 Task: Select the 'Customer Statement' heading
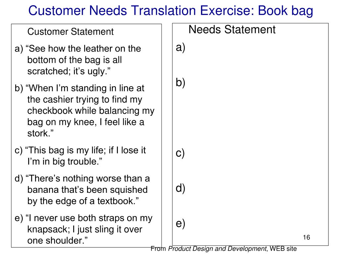pyautogui.click(x=70, y=31)
